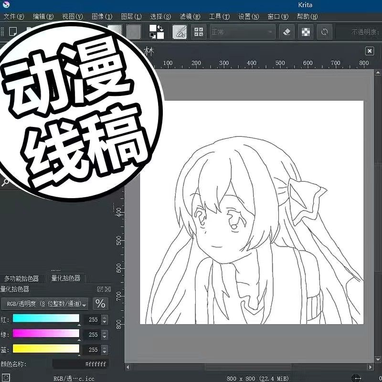Open the brush preset chooser grid
The width and height of the screenshot is (382, 382).
tap(199, 32)
